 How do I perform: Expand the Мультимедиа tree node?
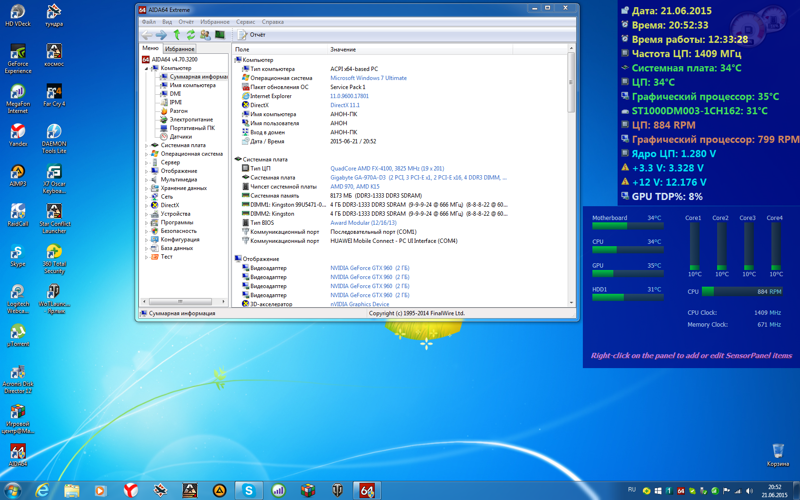[x=147, y=180]
